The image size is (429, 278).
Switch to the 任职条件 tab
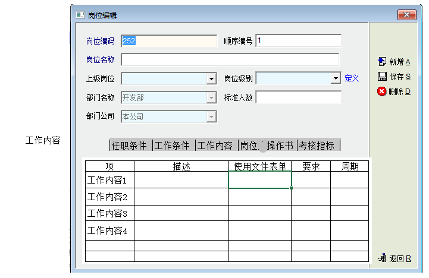click(x=130, y=146)
